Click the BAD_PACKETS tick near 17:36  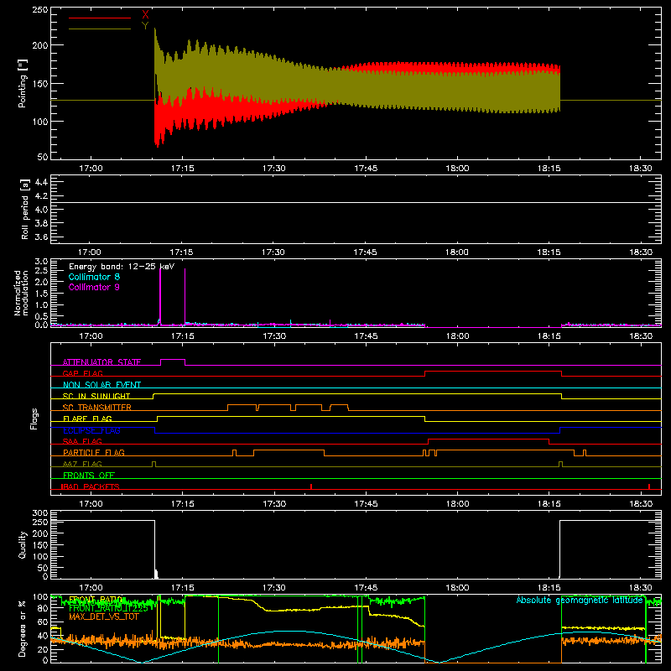pyautogui.click(x=311, y=486)
